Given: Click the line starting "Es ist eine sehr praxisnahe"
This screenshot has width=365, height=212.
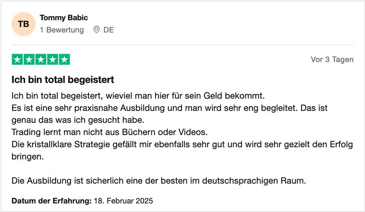Looking at the screenshot, I should pos(169,108).
